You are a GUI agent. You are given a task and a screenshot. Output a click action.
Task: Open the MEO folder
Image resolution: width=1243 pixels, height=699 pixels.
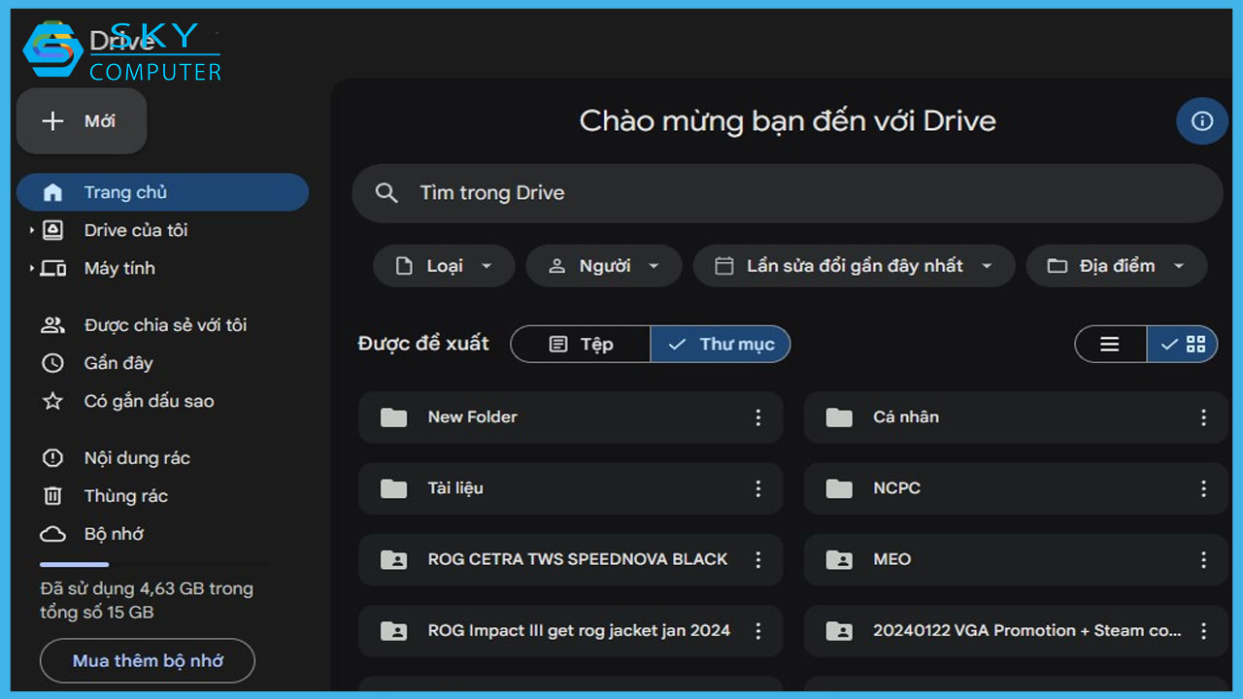(x=1016, y=559)
